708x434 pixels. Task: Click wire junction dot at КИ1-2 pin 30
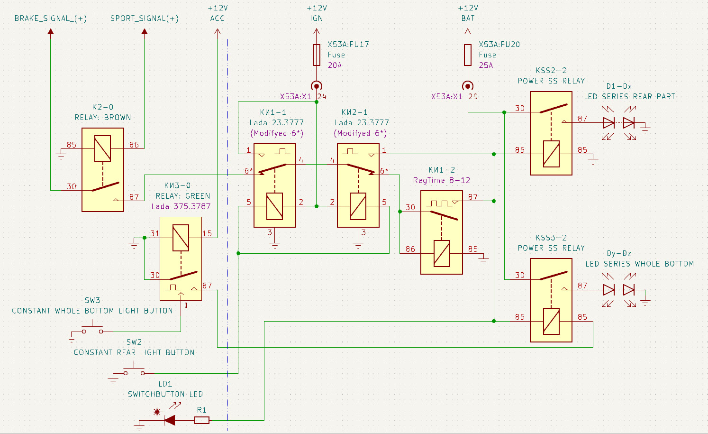[x=400, y=212]
